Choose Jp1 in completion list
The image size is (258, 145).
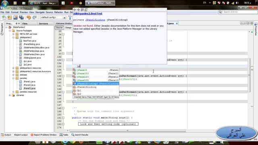click(x=96, y=91)
